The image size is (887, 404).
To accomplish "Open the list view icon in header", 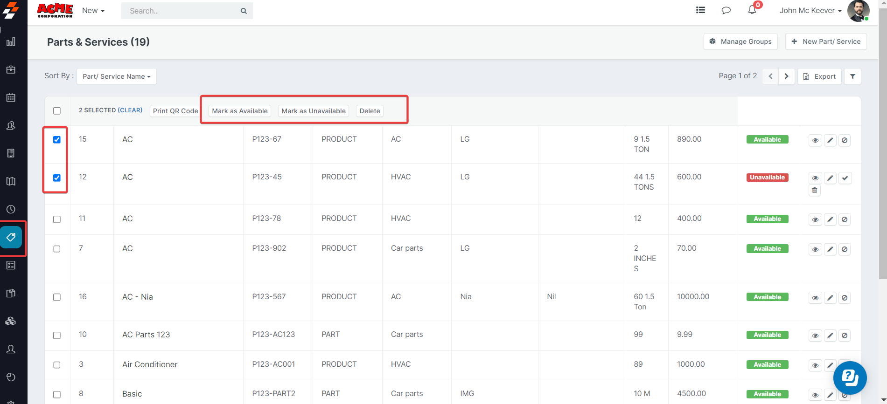I will [700, 10].
